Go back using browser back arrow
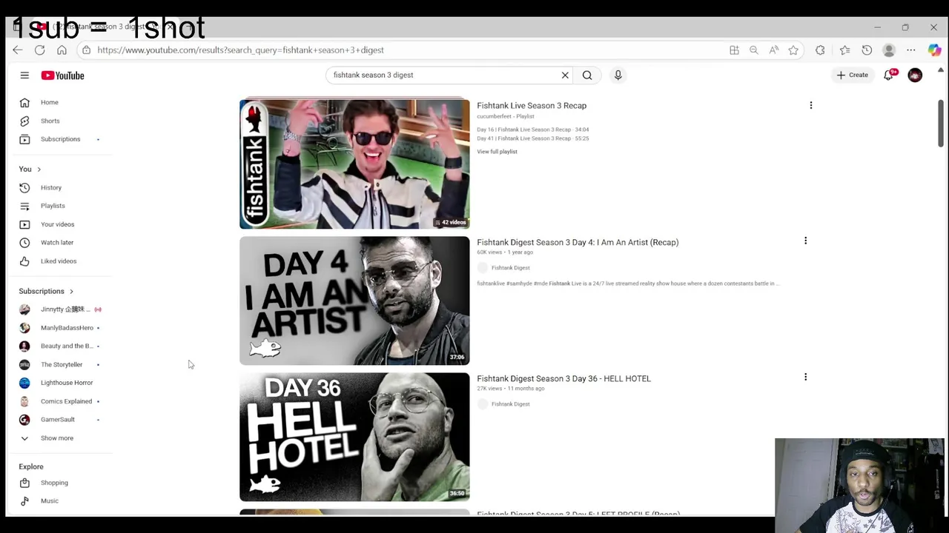Image resolution: width=949 pixels, height=533 pixels. coord(17,50)
